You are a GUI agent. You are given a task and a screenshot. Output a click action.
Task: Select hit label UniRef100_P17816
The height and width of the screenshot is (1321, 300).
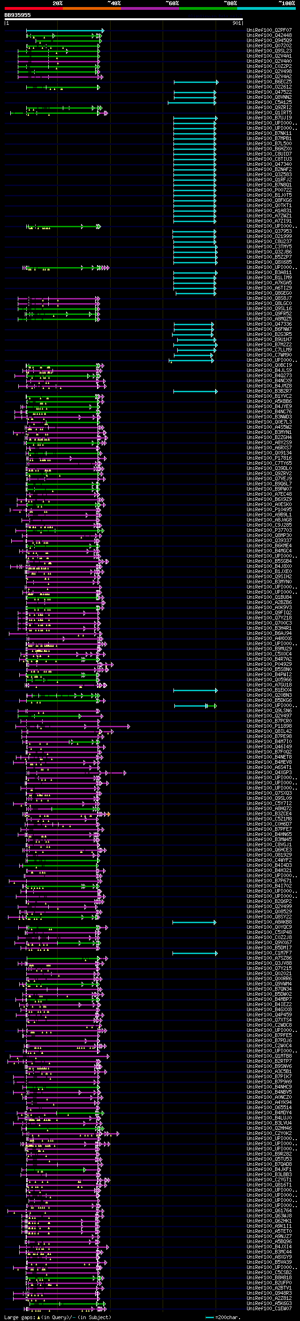coord(269,458)
